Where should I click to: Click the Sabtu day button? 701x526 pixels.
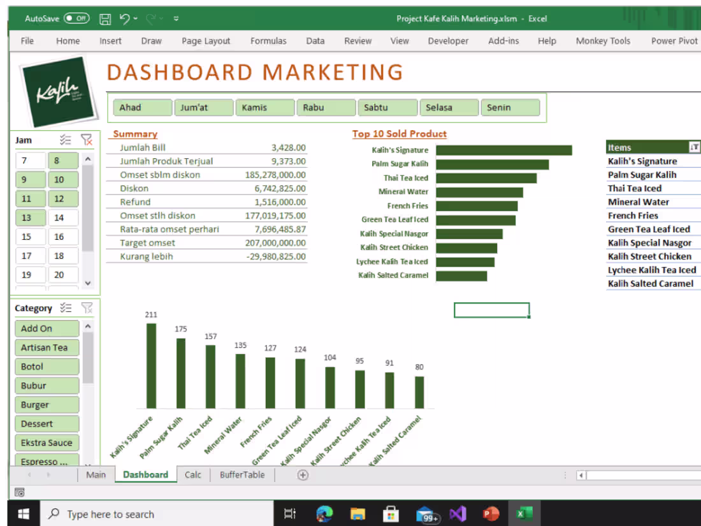[387, 107]
